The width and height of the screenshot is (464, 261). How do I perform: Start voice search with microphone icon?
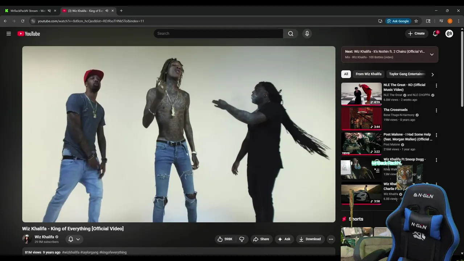(307, 33)
